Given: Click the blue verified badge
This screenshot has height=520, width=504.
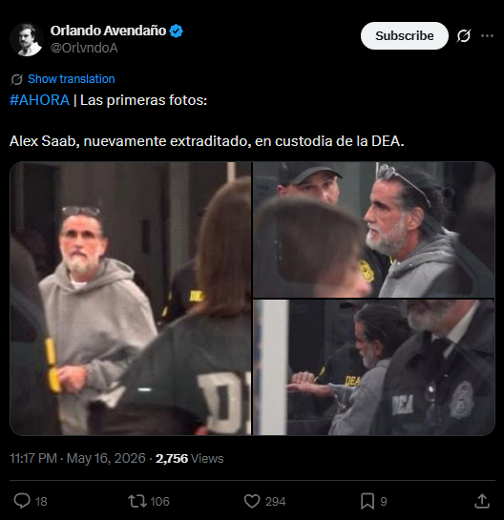Looking at the screenshot, I should pyautogui.click(x=176, y=31).
